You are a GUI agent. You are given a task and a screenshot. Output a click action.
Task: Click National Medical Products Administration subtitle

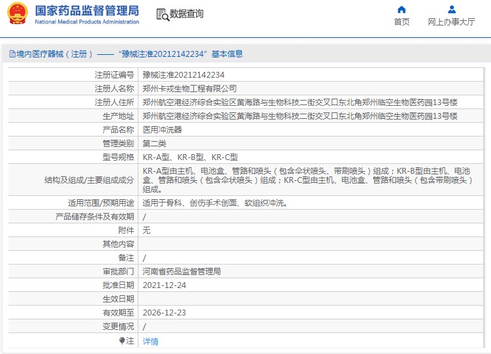87,22
